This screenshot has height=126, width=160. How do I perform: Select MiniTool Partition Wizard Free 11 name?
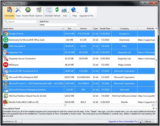coord(28,96)
